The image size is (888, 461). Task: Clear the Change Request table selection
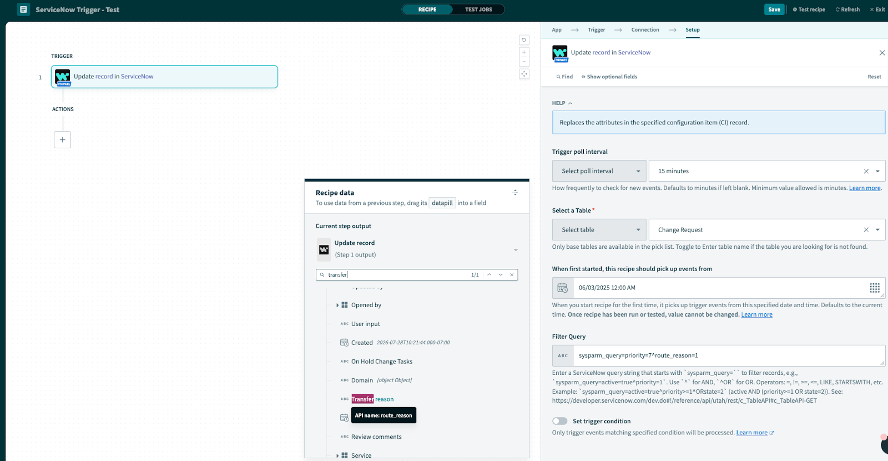tap(866, 230)
